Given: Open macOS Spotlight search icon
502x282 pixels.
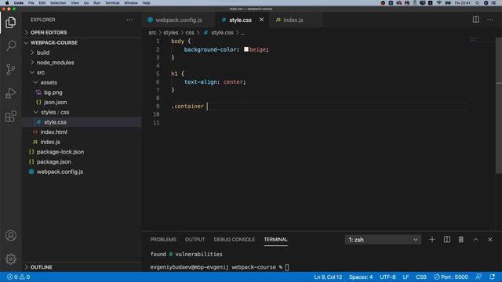Looking at the screenshot, I should click(477, 3).
